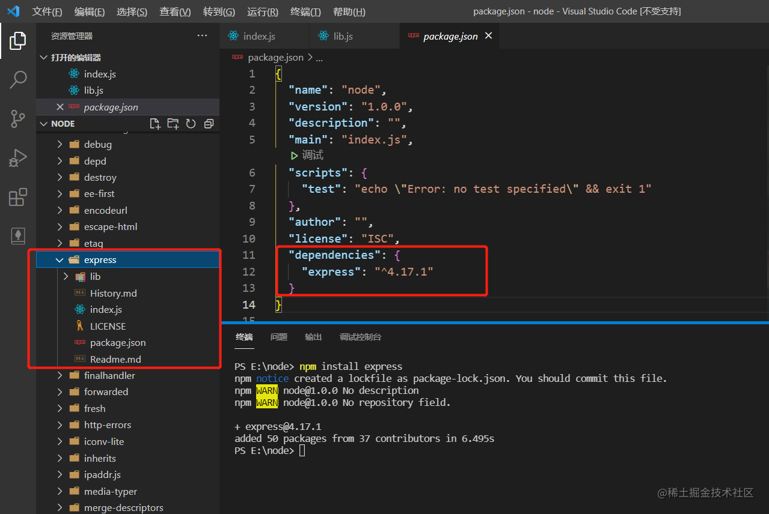Open the Extensions icon
The height and width of the screenshot is (514, 769).
point(18,197)
